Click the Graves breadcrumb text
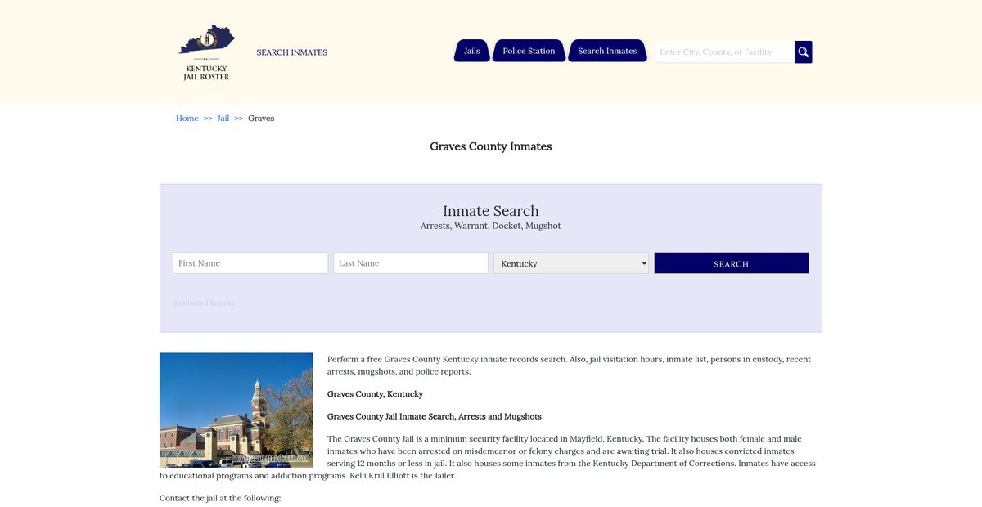Screen dimensions: 982x507 click(261, 119)
